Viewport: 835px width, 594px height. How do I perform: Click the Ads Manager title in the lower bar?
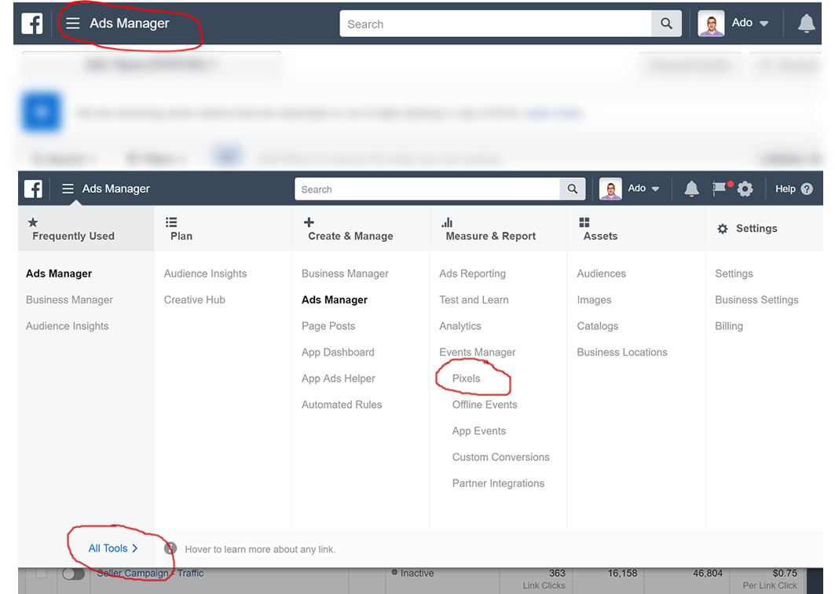[116, 189]
